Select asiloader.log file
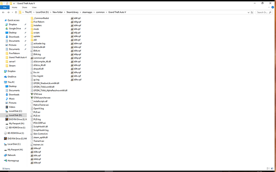276x172 pixels. pyautogui.click(x=38, y=43)
